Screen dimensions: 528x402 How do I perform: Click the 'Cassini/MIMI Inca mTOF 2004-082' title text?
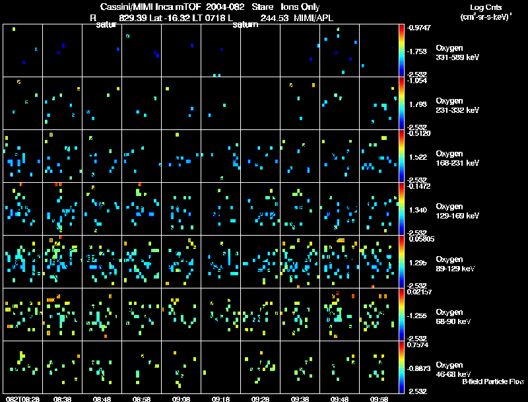point(172,7)
